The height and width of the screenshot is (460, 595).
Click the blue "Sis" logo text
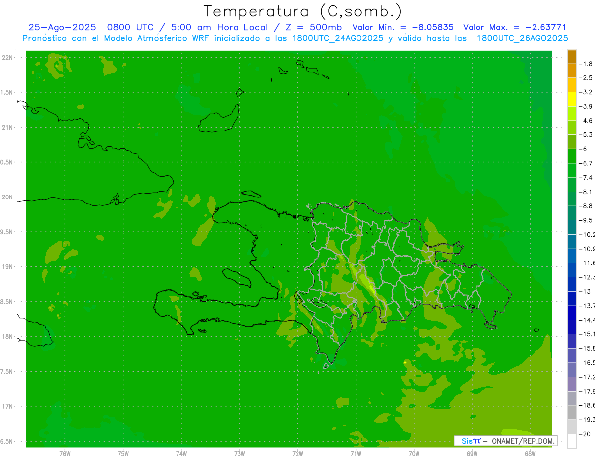(467, 441)
